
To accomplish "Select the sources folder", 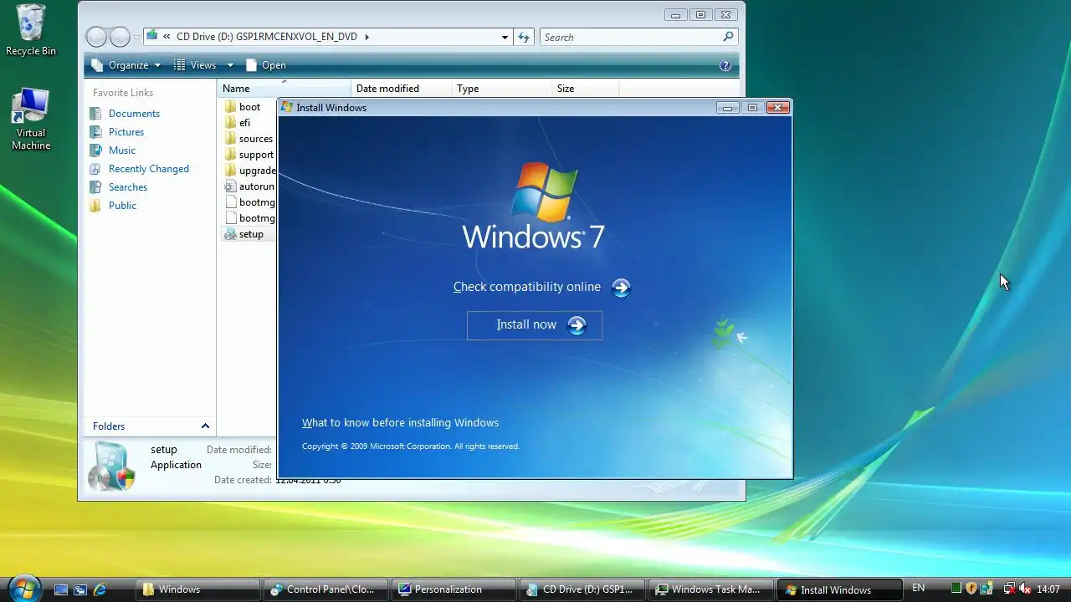I will [x=249, y=139].
